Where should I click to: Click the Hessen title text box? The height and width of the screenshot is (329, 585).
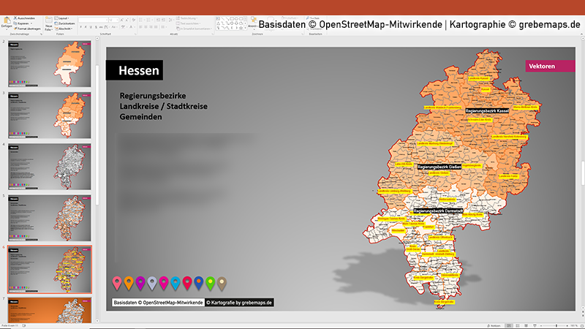(135, 70)
